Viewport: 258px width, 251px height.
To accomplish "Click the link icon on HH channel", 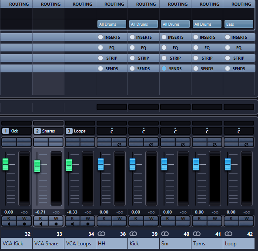I will coord(101,234).
